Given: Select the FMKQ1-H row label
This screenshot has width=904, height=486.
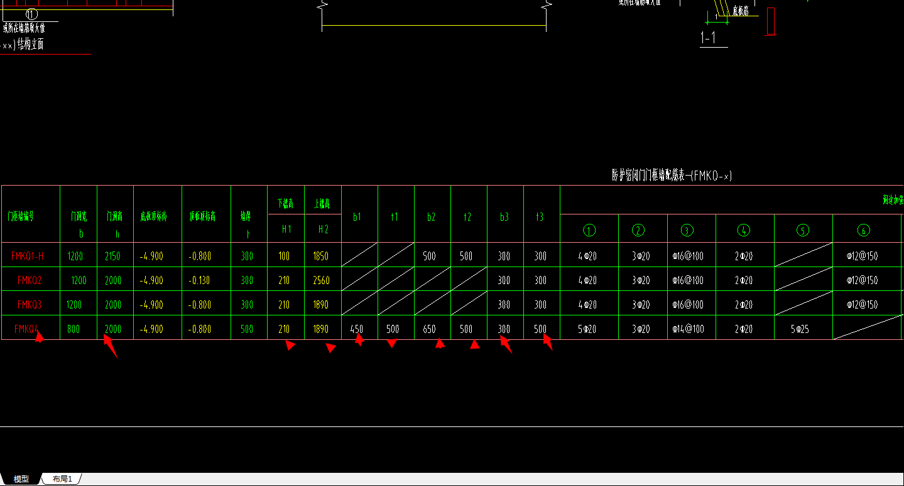Looking at the screenshot, I should [x=27, y=256].
